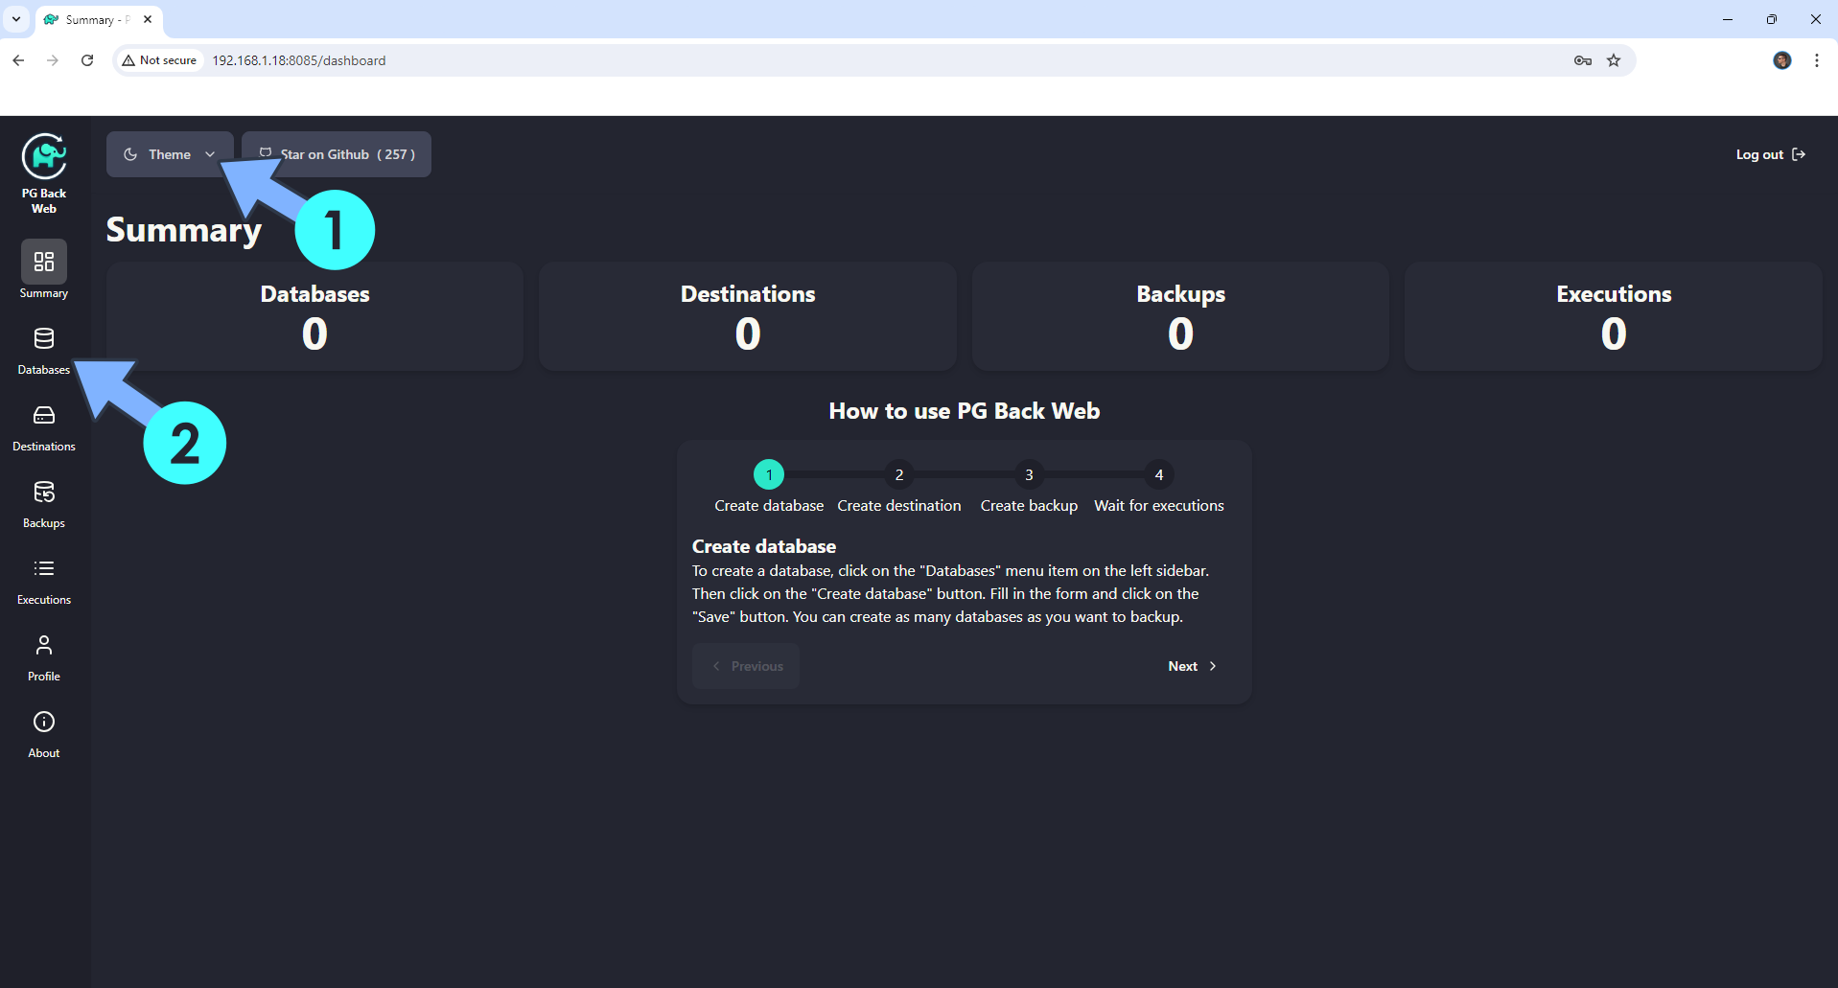Image resolution: width=1838 pixels, height=988 pixels.
Task: Open the Summary sidebar icon
Action: pyautogui.click(x=44, y=262)
